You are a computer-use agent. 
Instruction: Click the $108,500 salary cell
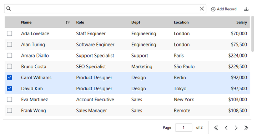238,111
